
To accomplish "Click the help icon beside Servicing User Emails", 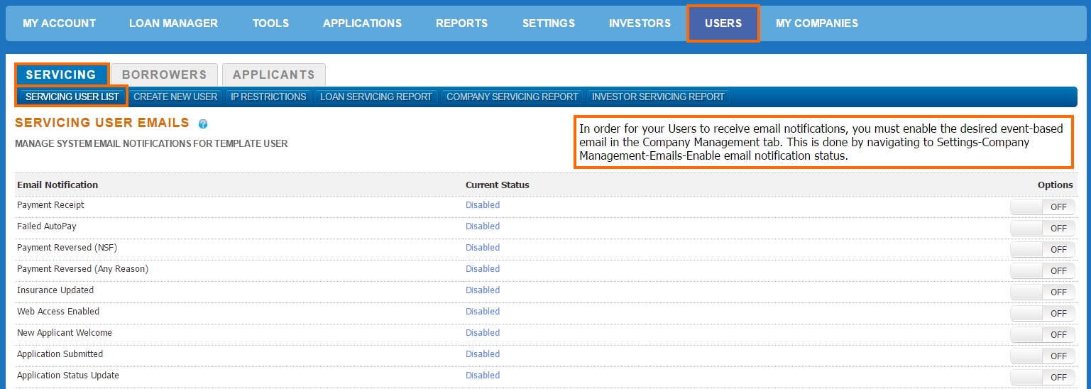I will (x=203, y=124).
